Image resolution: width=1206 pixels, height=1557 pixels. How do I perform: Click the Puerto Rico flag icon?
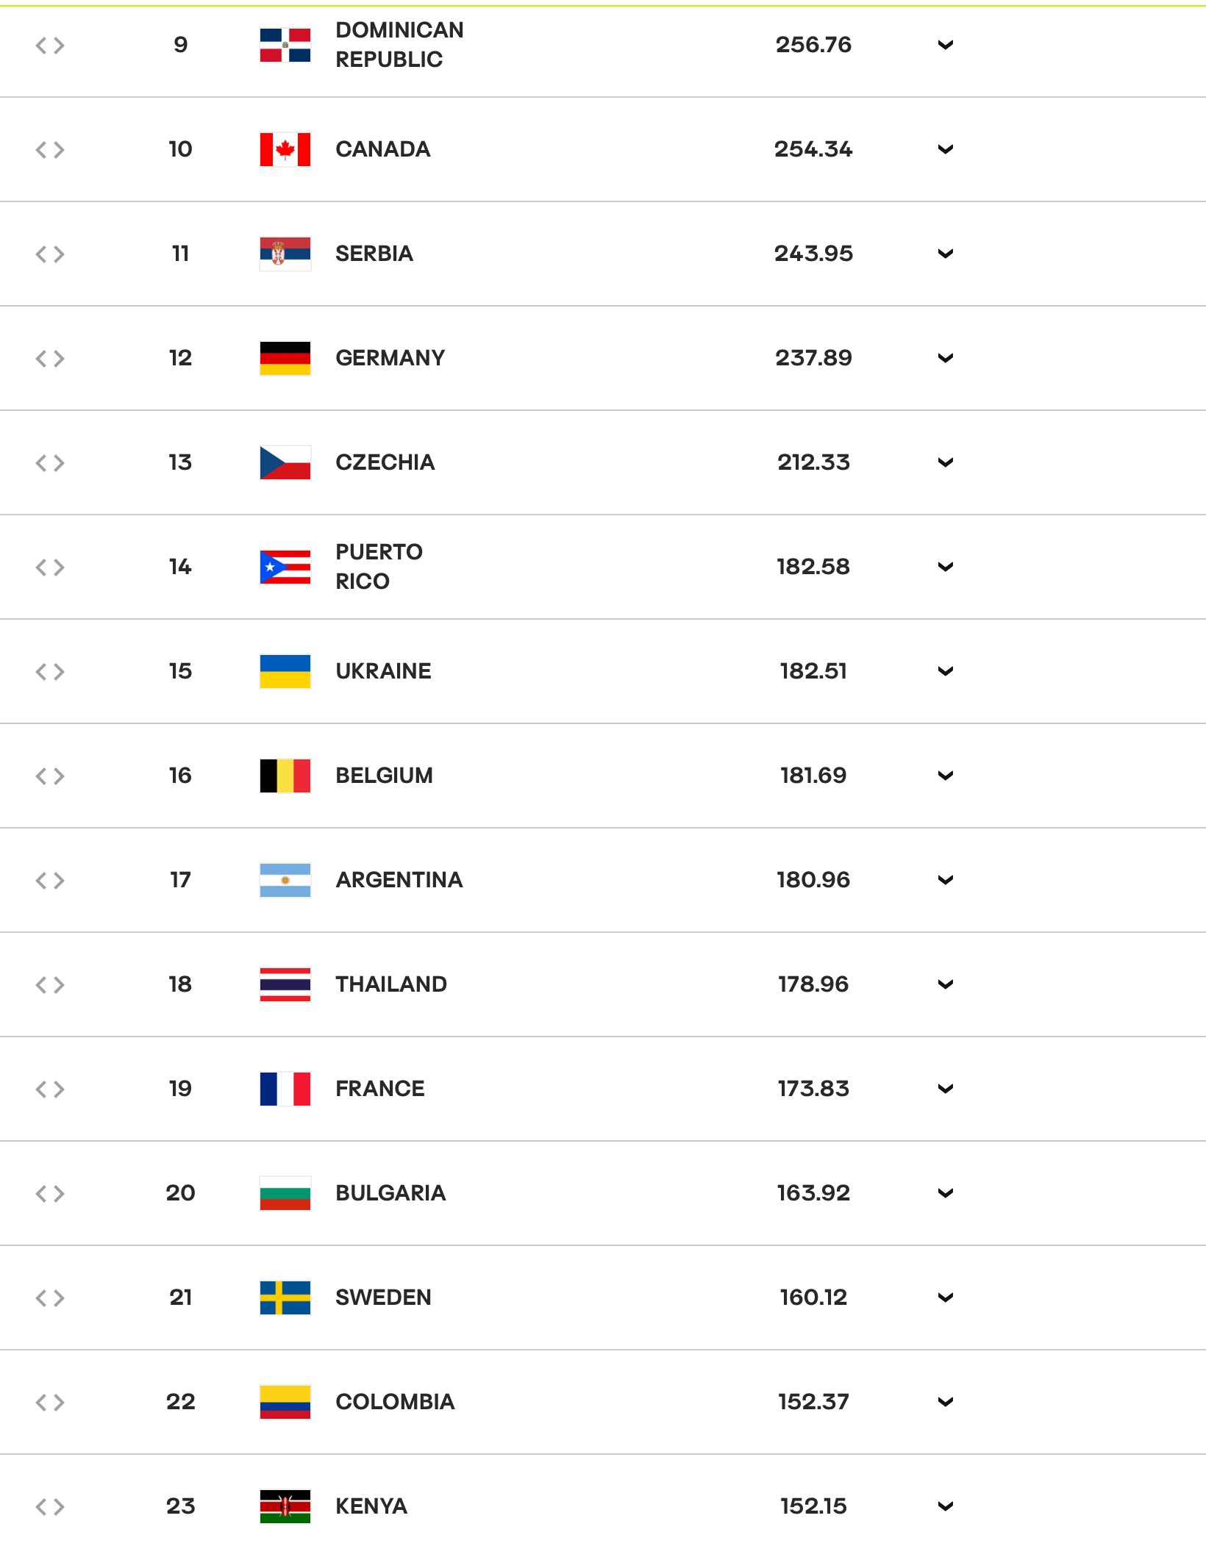pos(285,567)
